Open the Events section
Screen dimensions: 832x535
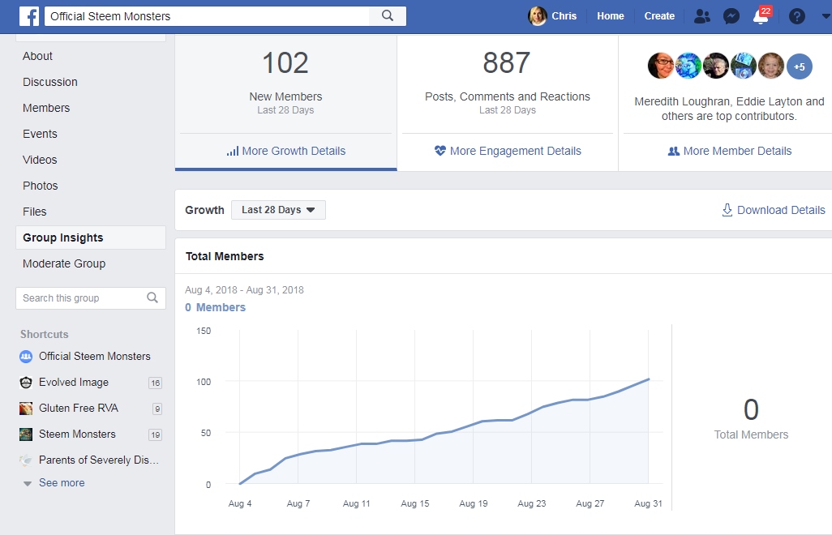(40, 134)
